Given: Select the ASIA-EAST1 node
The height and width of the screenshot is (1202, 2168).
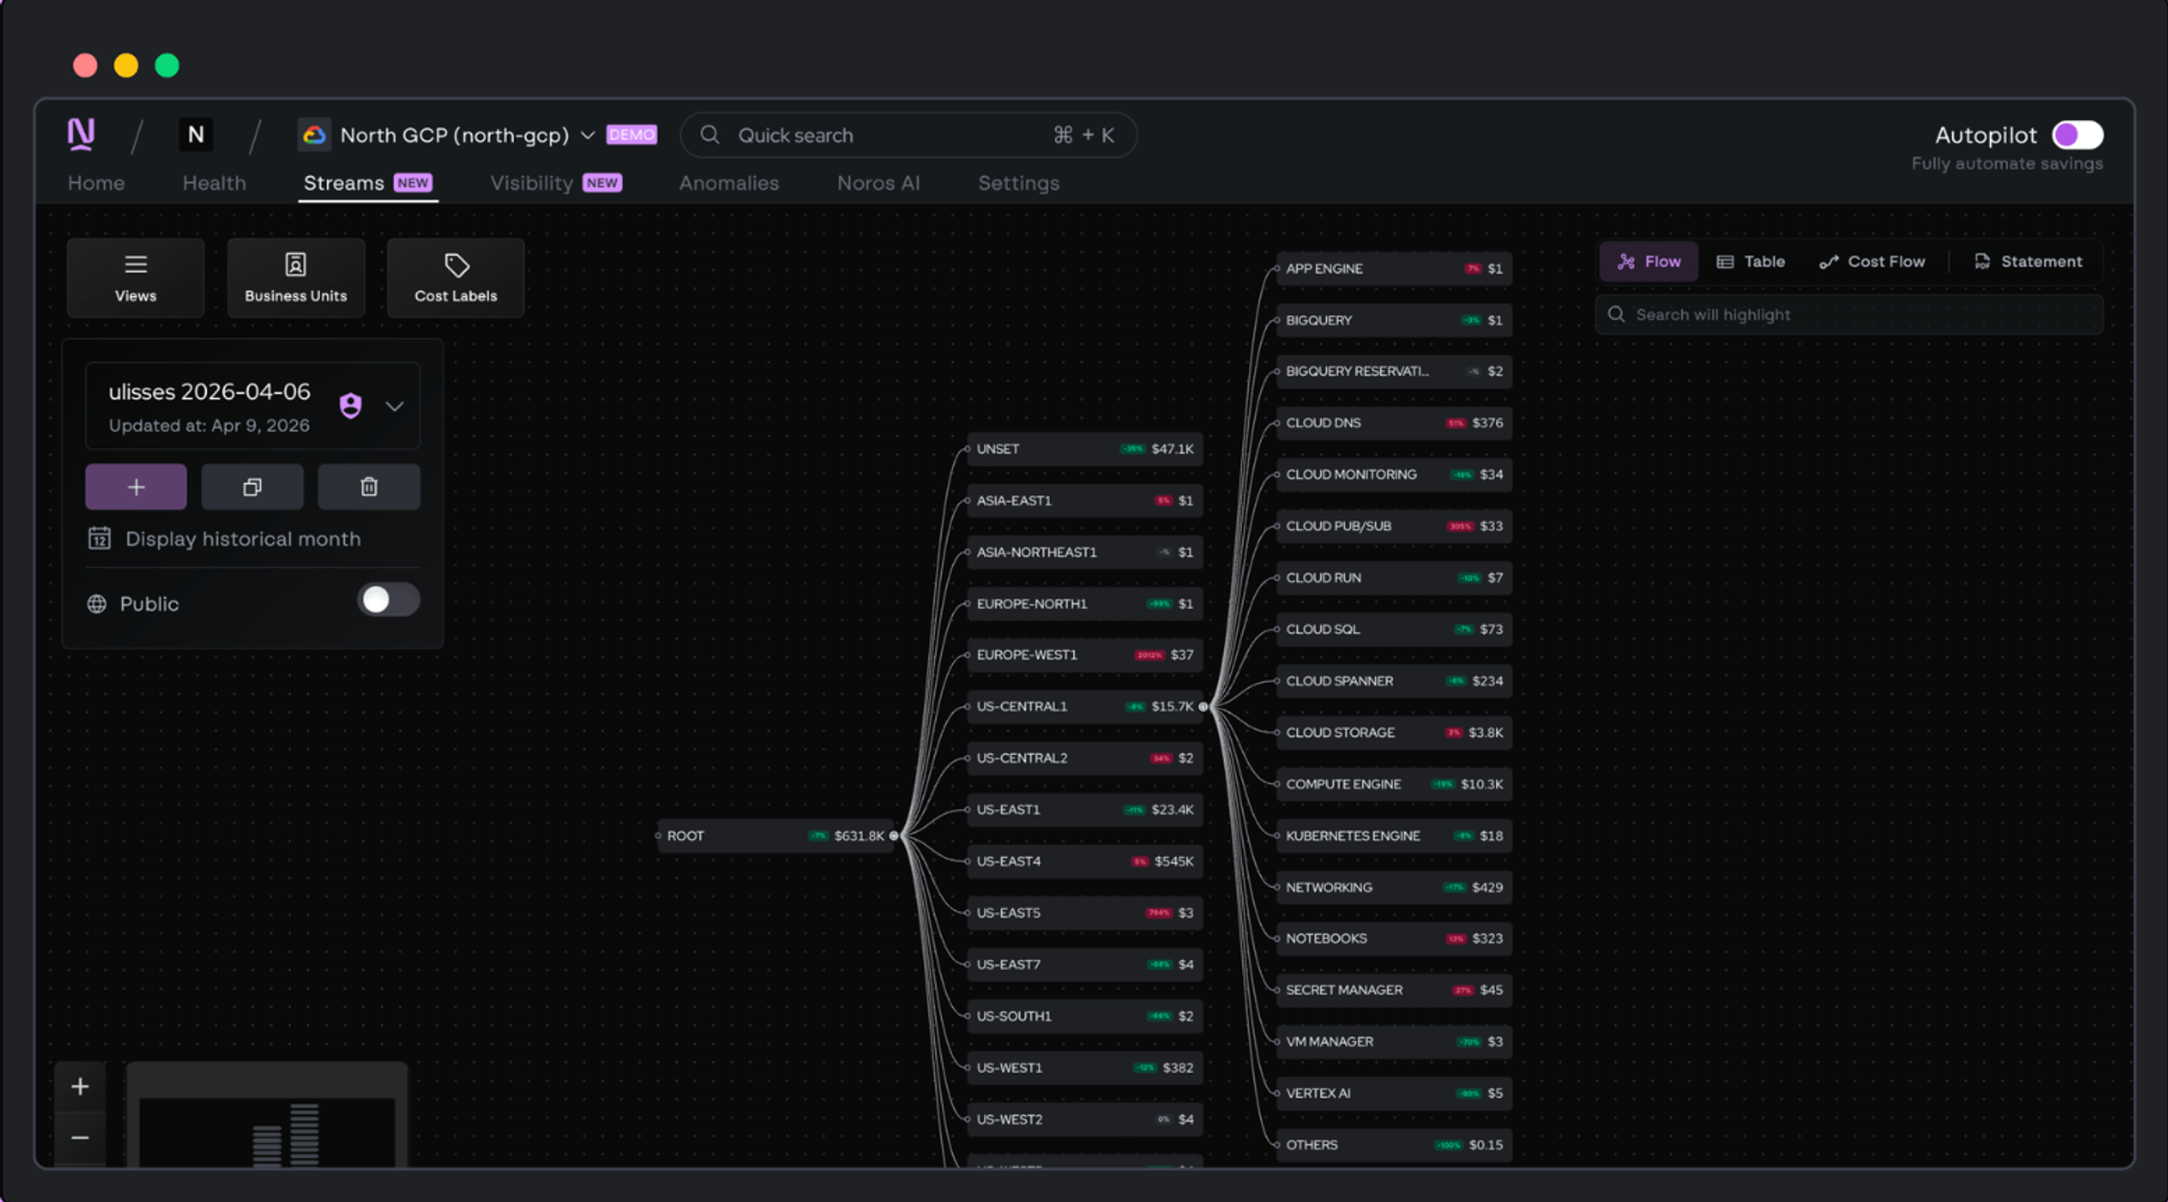Looking at the screenshot, I should pyautogui.click(x=1085, y=500).
